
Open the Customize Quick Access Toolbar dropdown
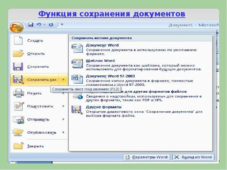tap(62, 24)
